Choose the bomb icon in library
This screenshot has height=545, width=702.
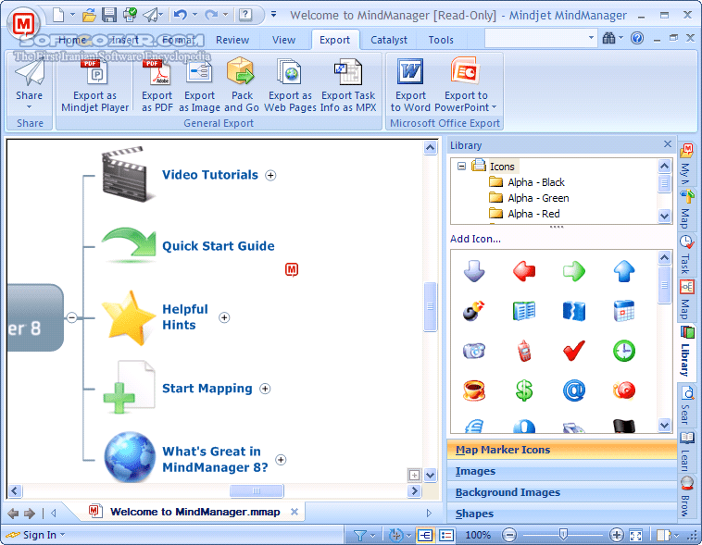click(x=474, y=311)
